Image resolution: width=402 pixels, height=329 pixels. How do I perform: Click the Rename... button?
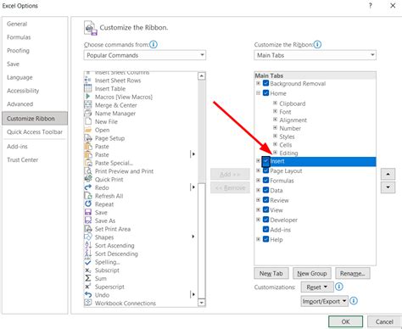coord(353,273)
